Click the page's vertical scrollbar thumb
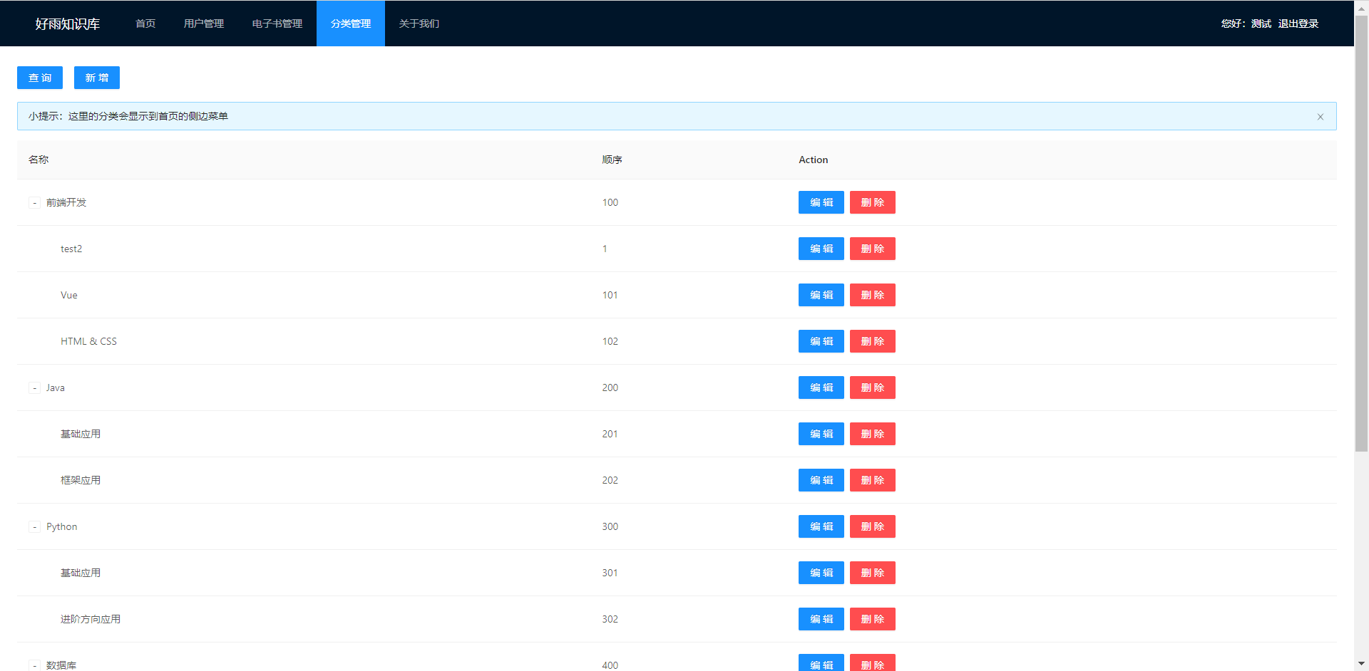Viewport: 1369px width, 671px height. click(1361, 234)
